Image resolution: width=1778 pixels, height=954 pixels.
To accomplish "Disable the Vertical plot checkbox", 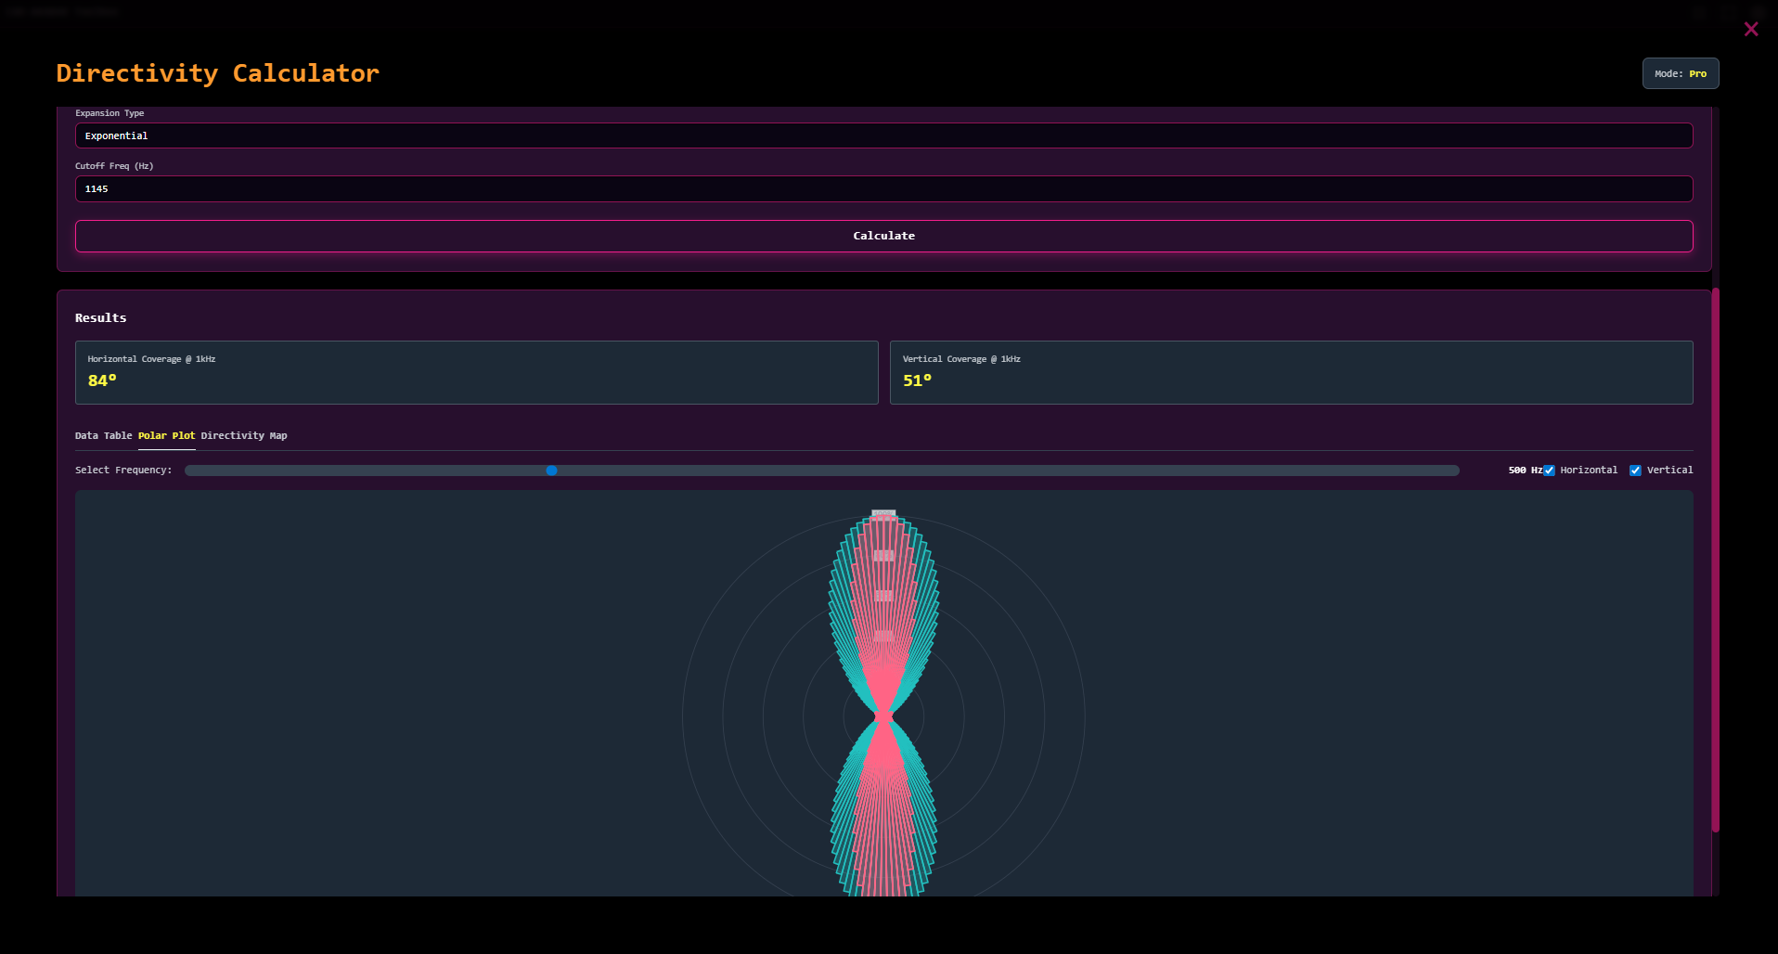I will (1635, 471).
